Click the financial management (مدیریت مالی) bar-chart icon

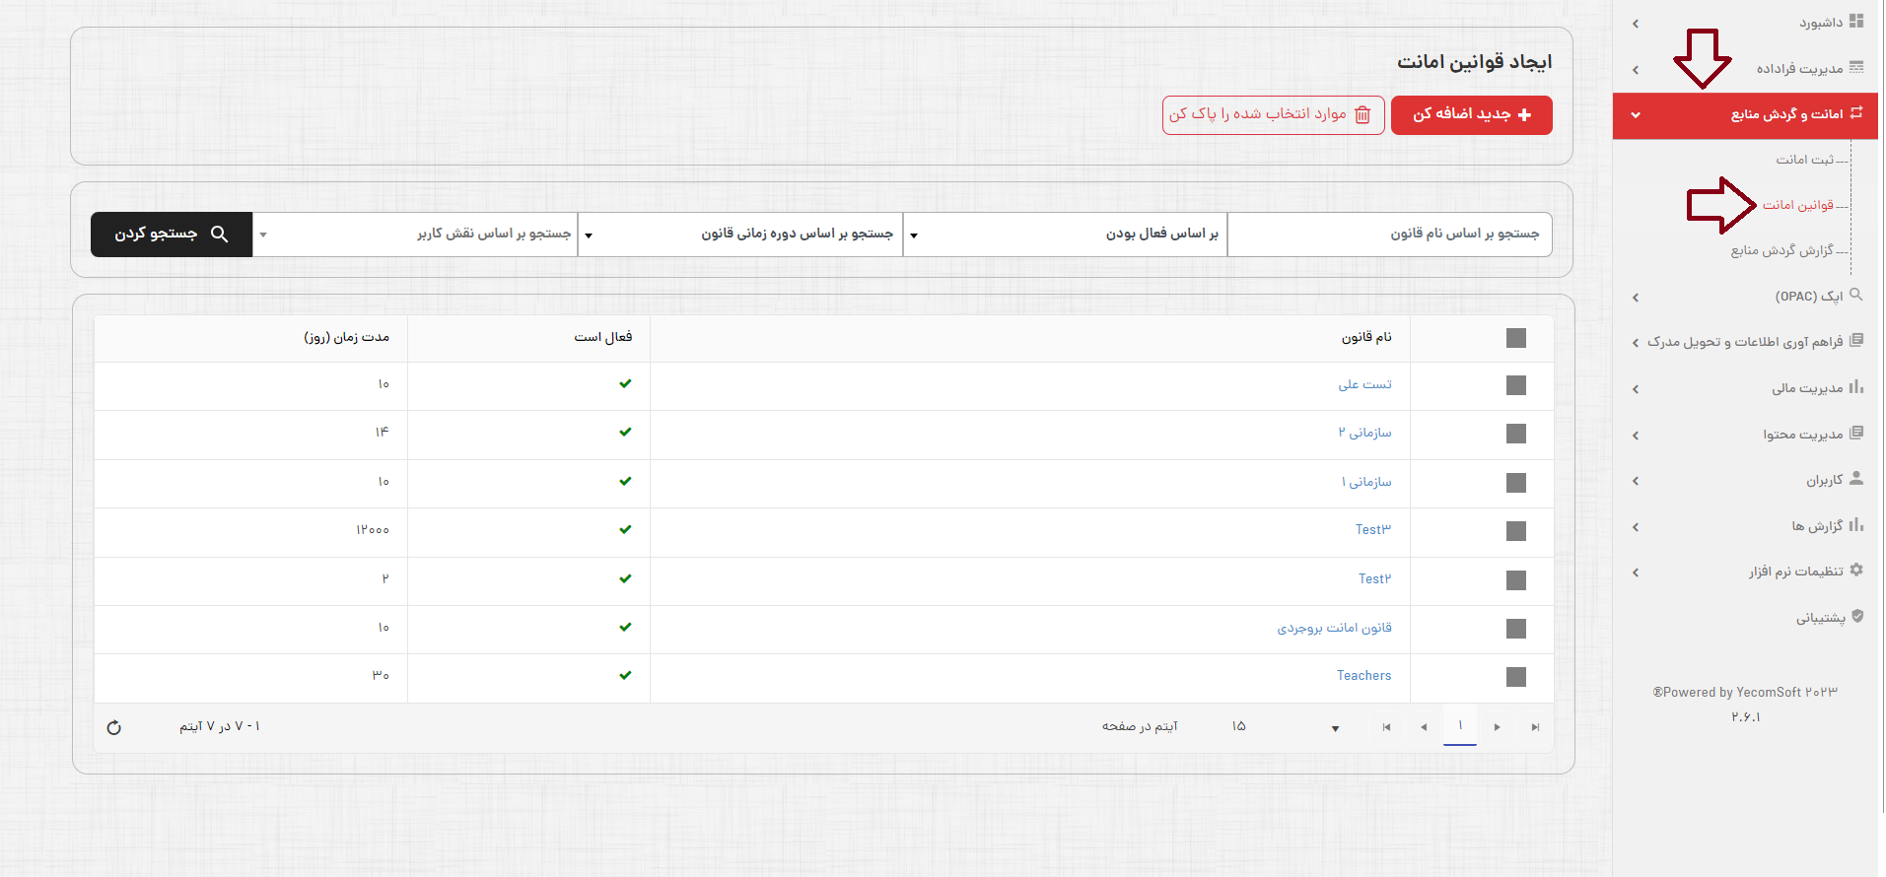[1856, 386]
